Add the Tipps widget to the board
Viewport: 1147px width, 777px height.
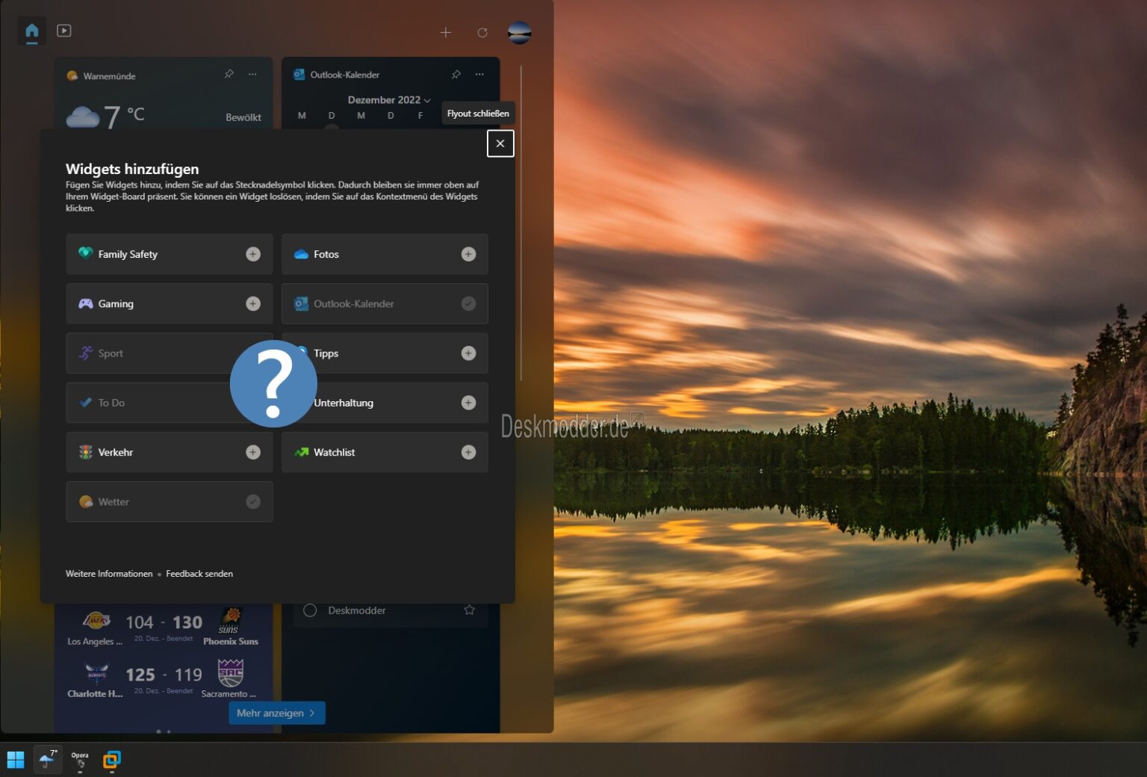pos(468,353)
